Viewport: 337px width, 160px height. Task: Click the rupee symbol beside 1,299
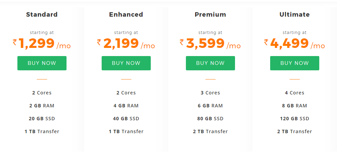click(15, 42)
